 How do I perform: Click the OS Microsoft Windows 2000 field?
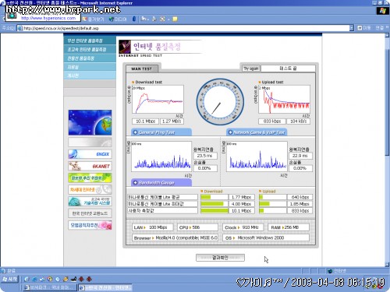point(266,237)
